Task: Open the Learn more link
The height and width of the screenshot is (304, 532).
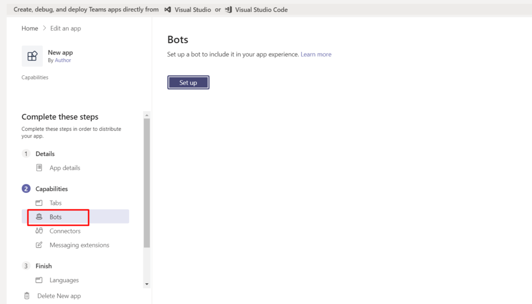Action: pyautogui.click(x=316, y=54)
